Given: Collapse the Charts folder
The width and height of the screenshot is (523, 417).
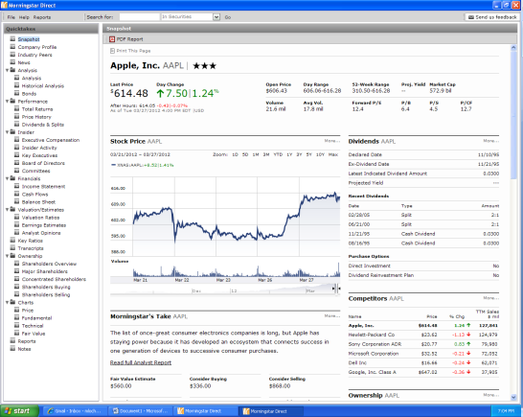Looking at the screenshot, I should [7, 303].
